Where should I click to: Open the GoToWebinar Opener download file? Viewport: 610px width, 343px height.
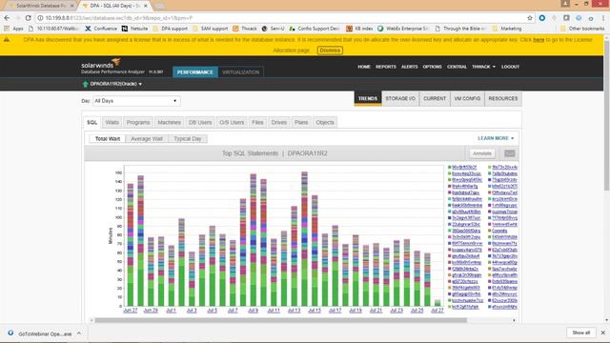[x=40, y=333]
